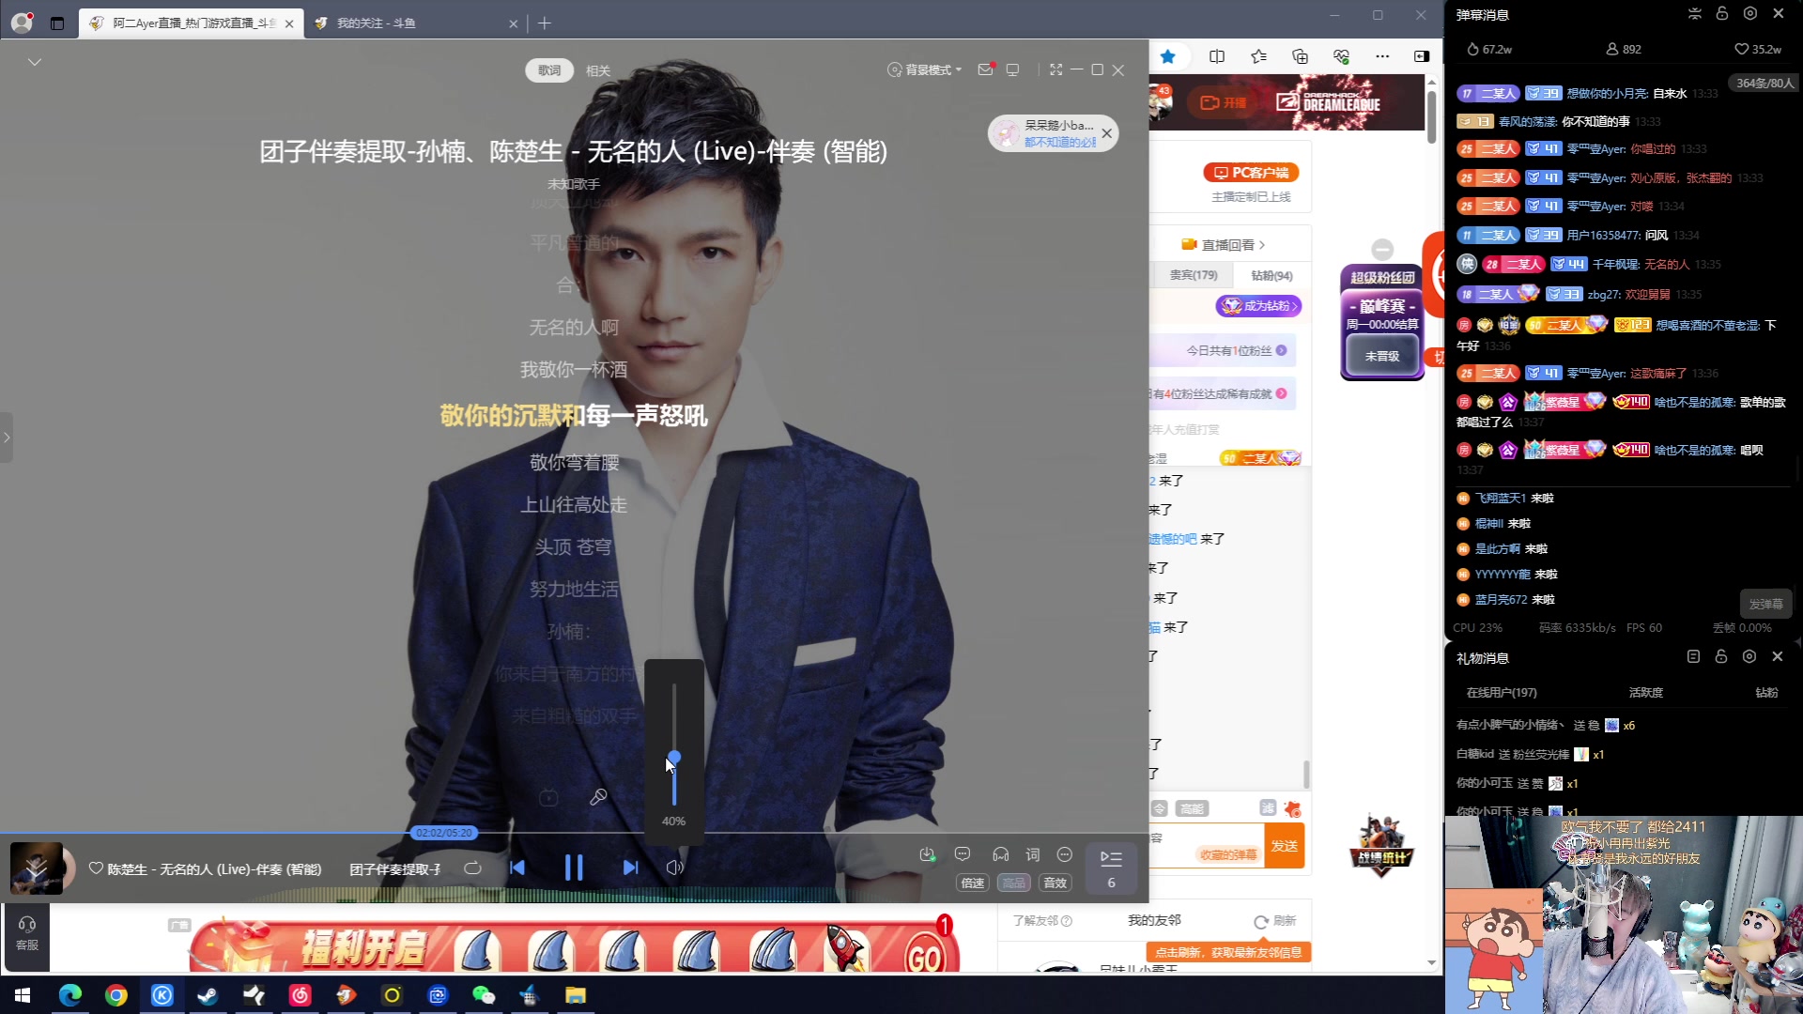
Task: Click the download song icon
Action: tap(927, 854)
